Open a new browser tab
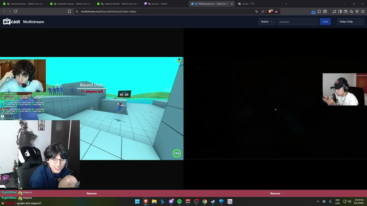The image size is (367, 206). pyautogui.click(x=286, y=4)
